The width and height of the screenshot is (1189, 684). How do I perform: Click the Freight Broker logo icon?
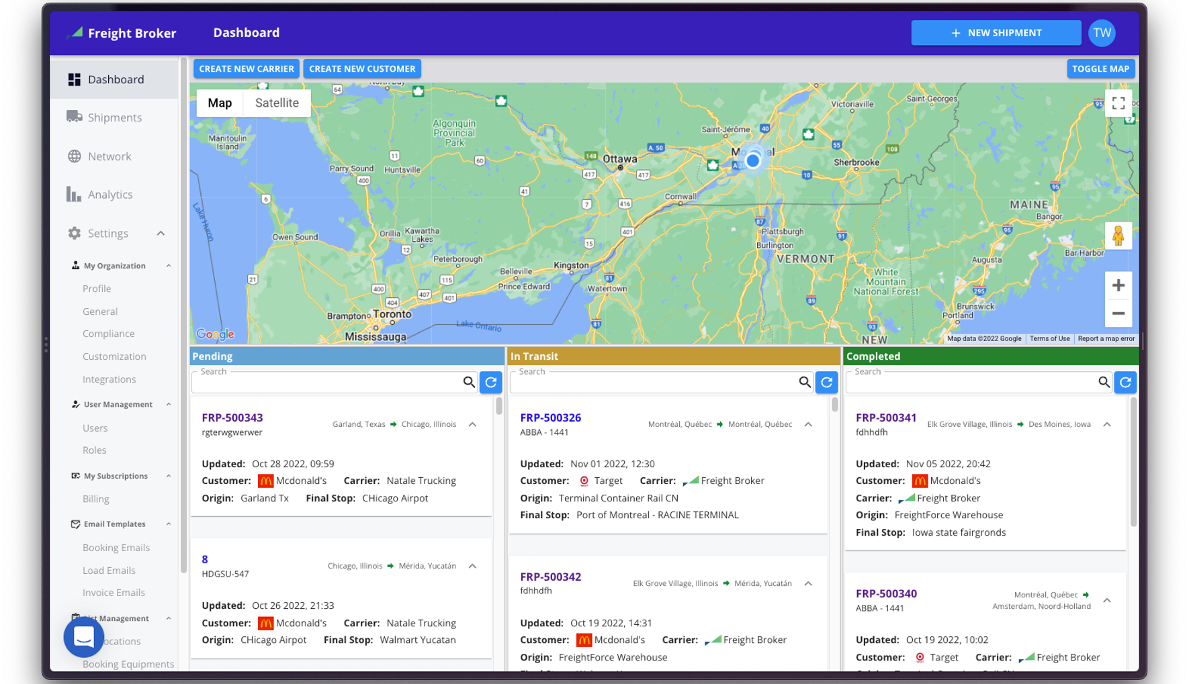click(75, 32)
